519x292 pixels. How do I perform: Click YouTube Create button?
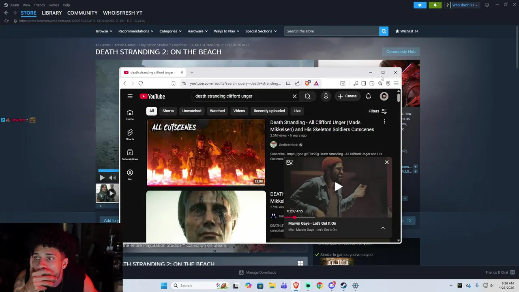pyautogui.click(x=347, y=96)
